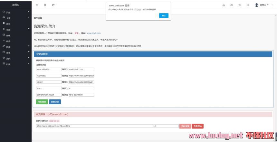Click the red author name link
Viewport: 277px width, 142px height.
(76, 33)
